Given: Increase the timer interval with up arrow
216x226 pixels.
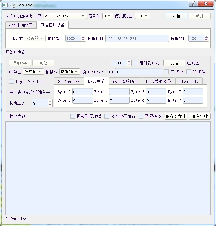Looking at the screenshot, I should 129,61.
